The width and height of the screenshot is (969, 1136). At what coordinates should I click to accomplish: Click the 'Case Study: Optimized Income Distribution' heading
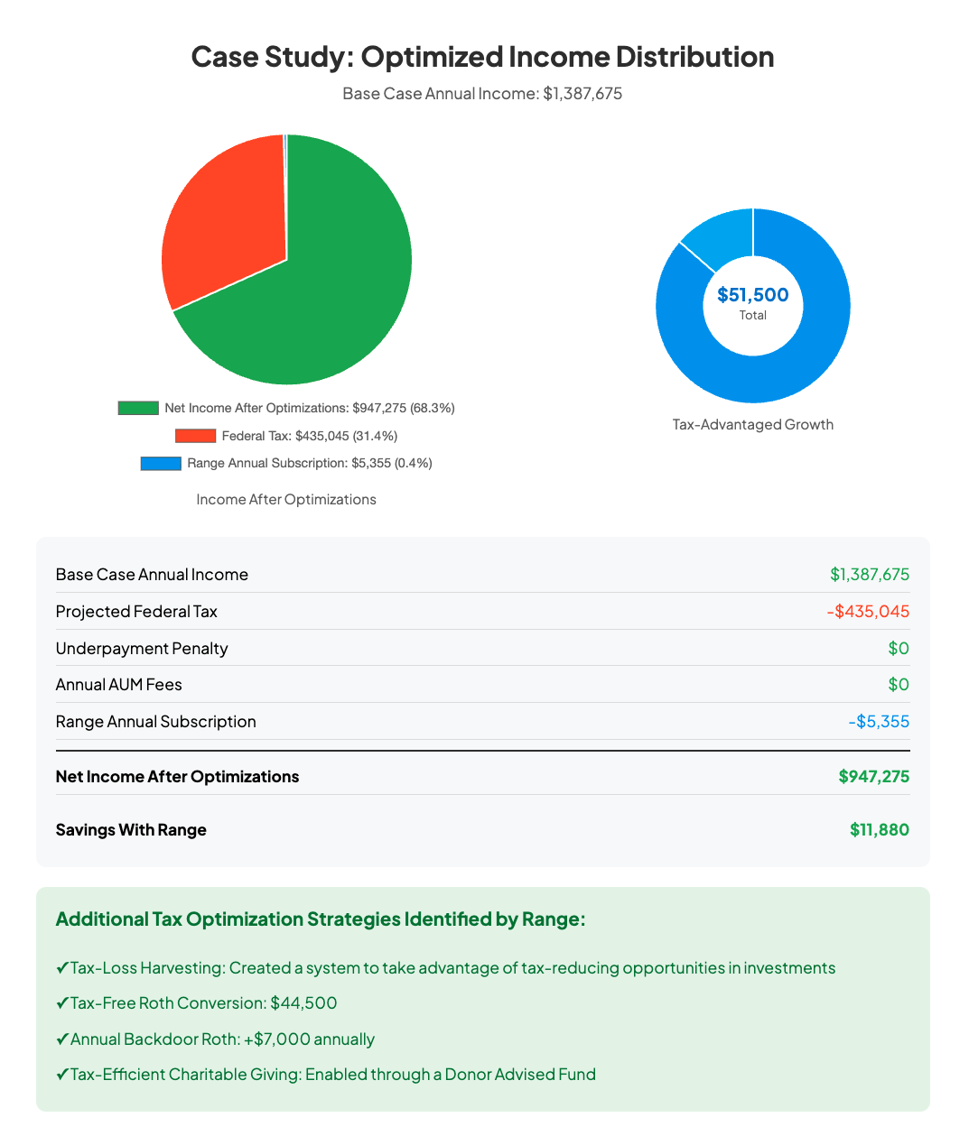coord(483,57)
